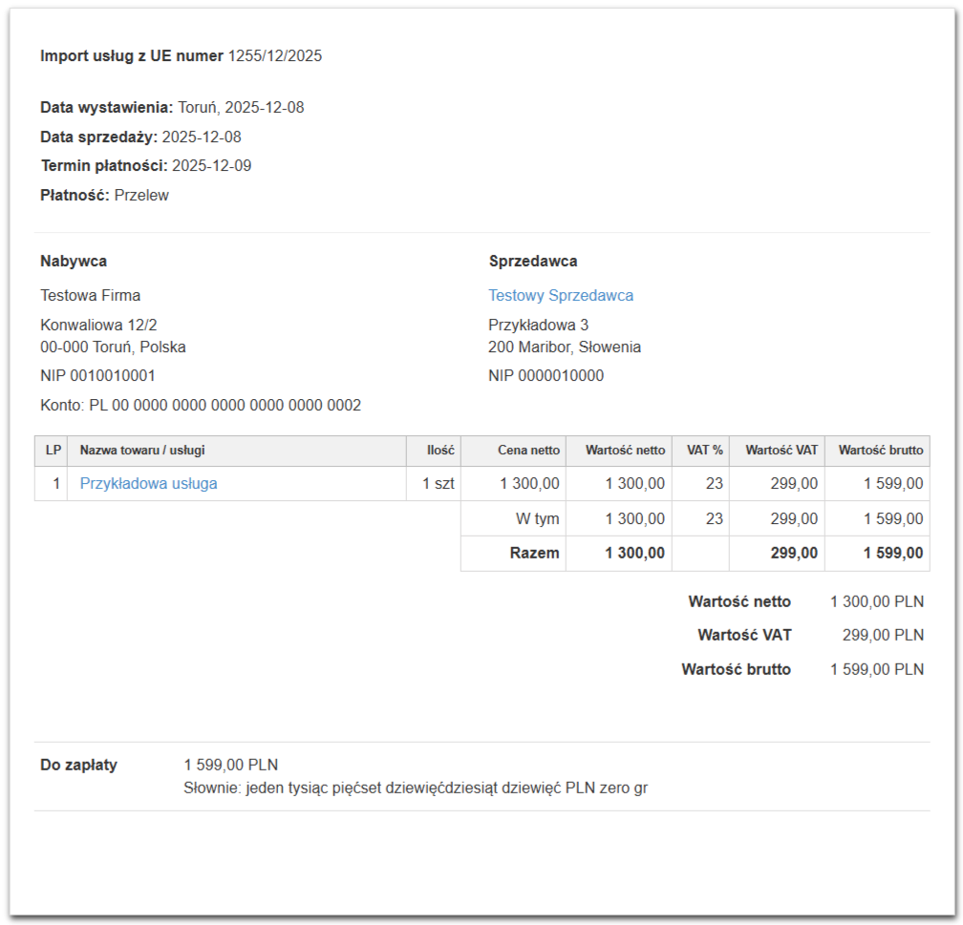
Task: Open the Testowy Sprzedawca seller link
Action: (x=561, y=296)
